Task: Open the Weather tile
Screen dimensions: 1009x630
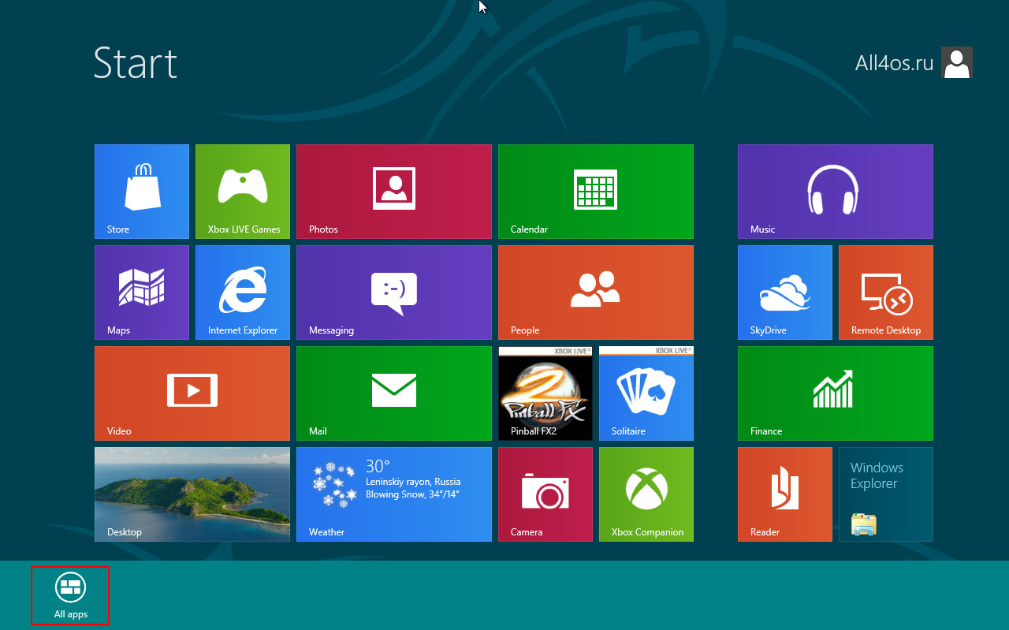Action: pyautogui.click(x=394, y=494)
